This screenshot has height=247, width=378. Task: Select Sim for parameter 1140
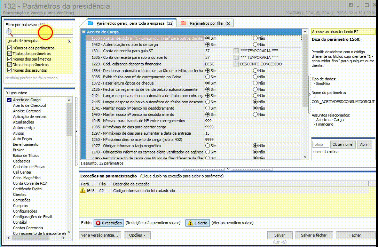pos(207,152)
